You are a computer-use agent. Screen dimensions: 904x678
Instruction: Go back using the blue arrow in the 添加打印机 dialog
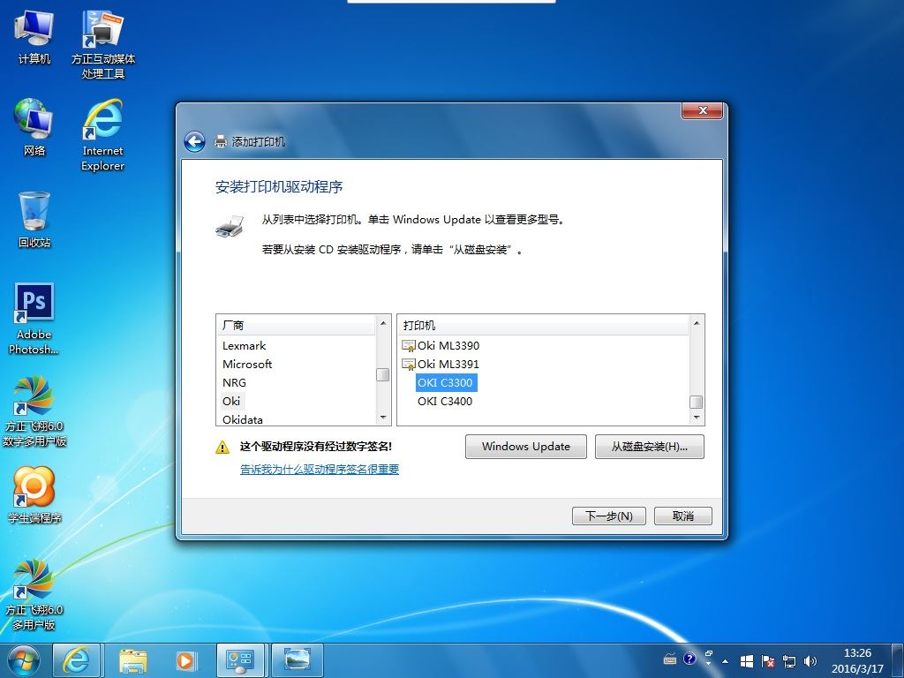(x=194, y=141)
